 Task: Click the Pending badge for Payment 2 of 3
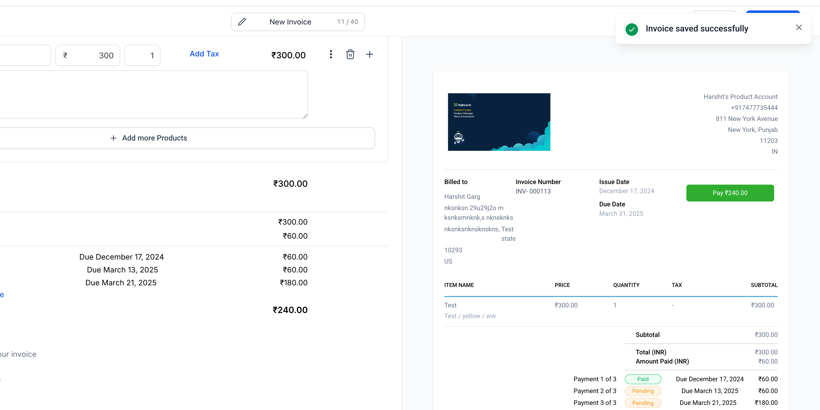click(643, 391)
